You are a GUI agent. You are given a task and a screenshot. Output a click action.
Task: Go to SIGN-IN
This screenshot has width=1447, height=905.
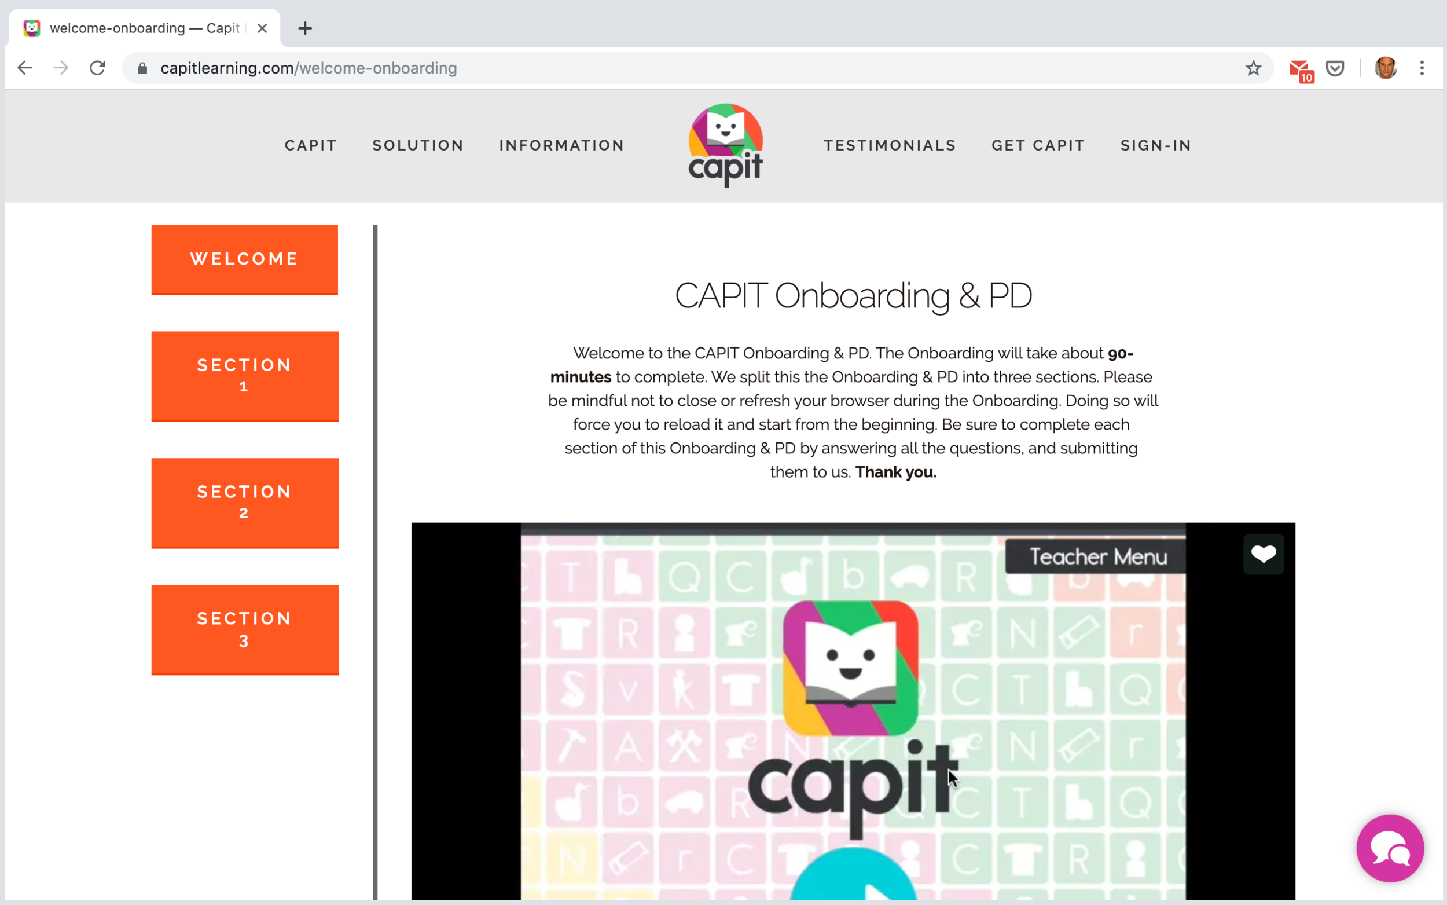tap(1156, 145)
